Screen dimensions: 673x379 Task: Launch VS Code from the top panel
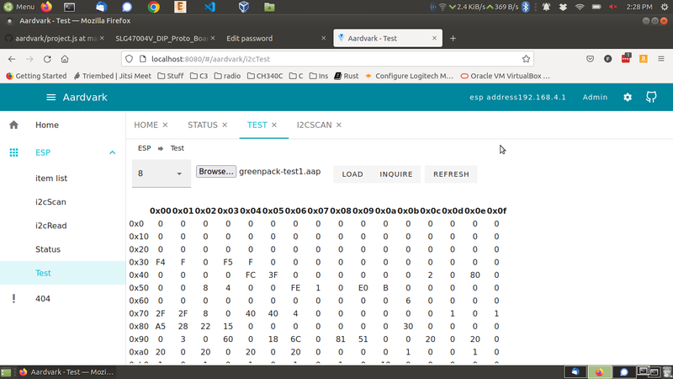(x=209, y=7)
